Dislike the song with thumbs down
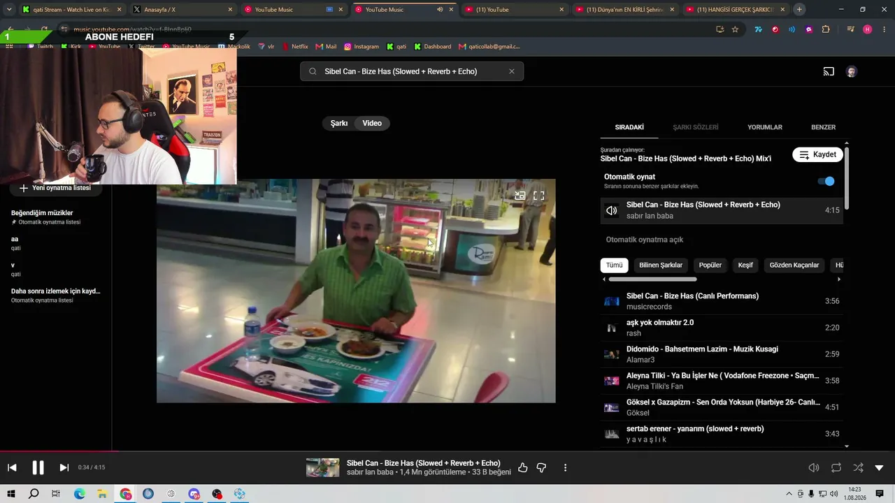The width and height of the screenshot is (895, 503). (541, 467)
